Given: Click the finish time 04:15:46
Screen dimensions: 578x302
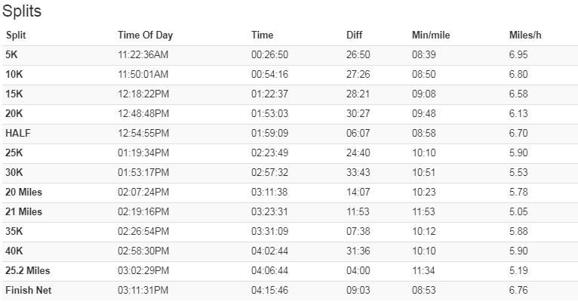Looking at the screenshot, I should [x=270, y=290].
